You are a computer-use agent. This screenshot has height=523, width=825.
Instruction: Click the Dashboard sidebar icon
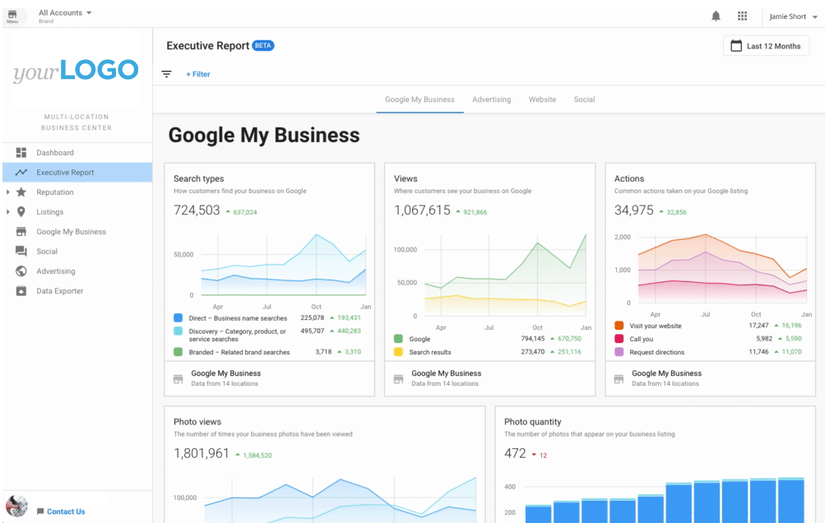coord(21,153)
